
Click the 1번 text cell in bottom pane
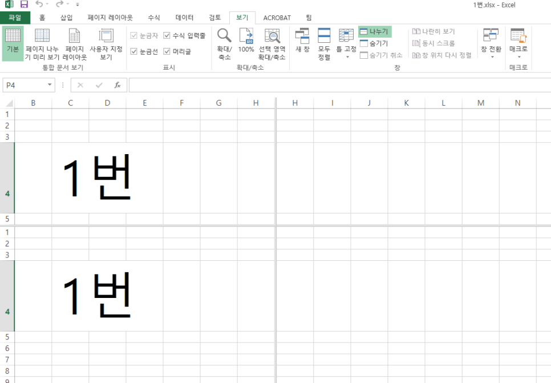click(x=96, y=296)
